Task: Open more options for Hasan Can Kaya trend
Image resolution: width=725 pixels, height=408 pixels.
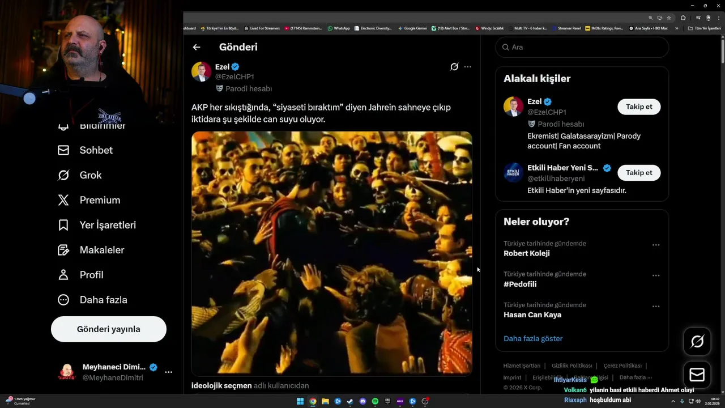Action: [x=656, y=306]
